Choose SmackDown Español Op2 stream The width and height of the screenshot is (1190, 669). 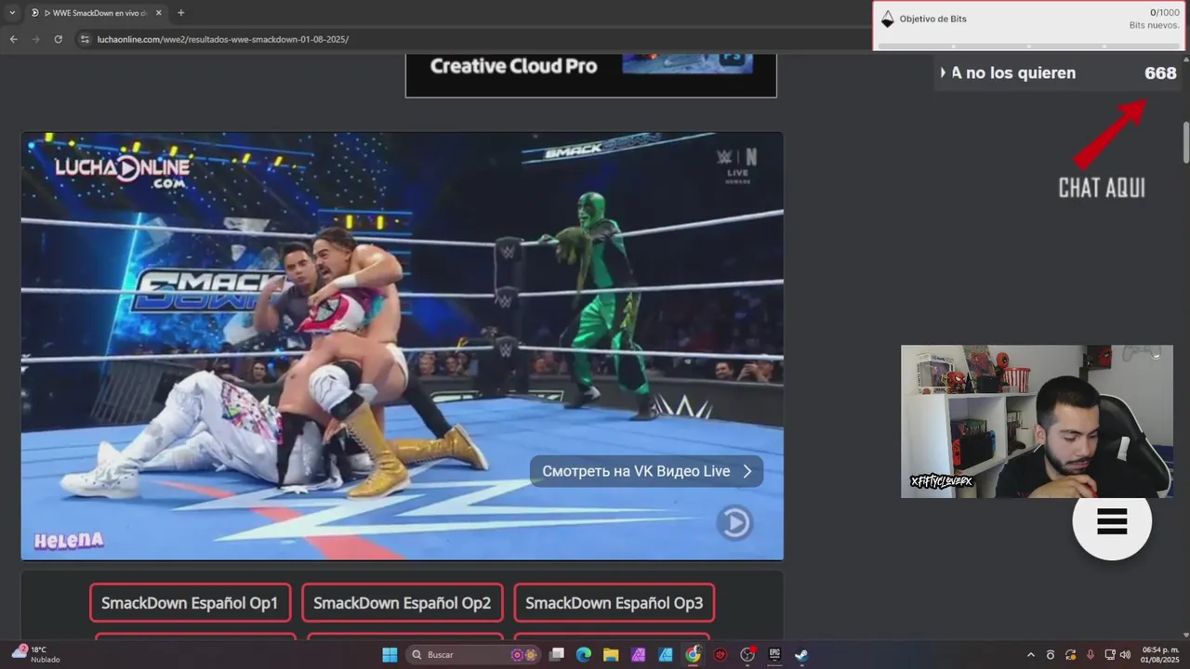[402, 603]
